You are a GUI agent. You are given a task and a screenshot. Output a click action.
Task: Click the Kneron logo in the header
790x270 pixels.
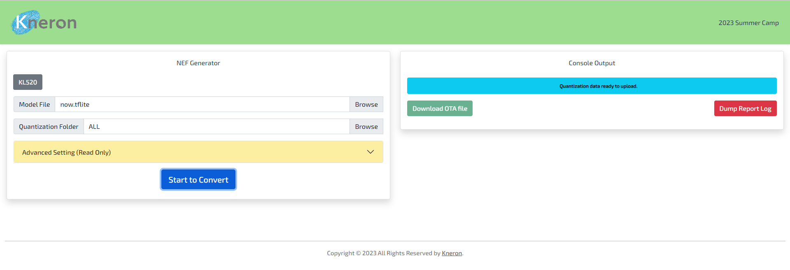(x=44, y=23)
